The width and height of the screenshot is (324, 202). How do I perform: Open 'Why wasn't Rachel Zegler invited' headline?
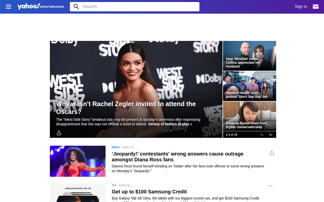(126, 108)
